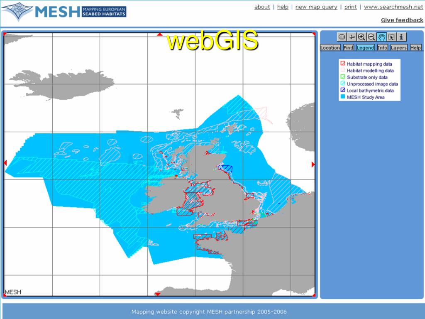425x319 pixels.
Task: Click the new map query link
Action: [x=316, y=7]
